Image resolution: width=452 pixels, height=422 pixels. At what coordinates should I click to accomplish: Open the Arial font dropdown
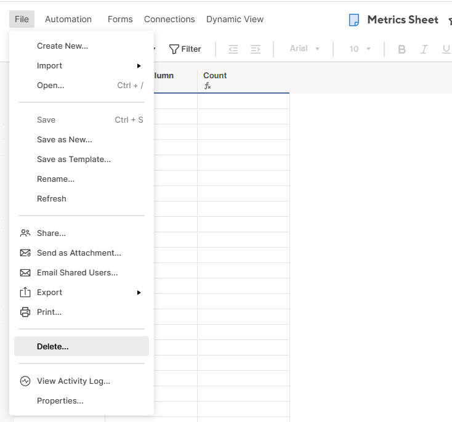coord(305,49)
